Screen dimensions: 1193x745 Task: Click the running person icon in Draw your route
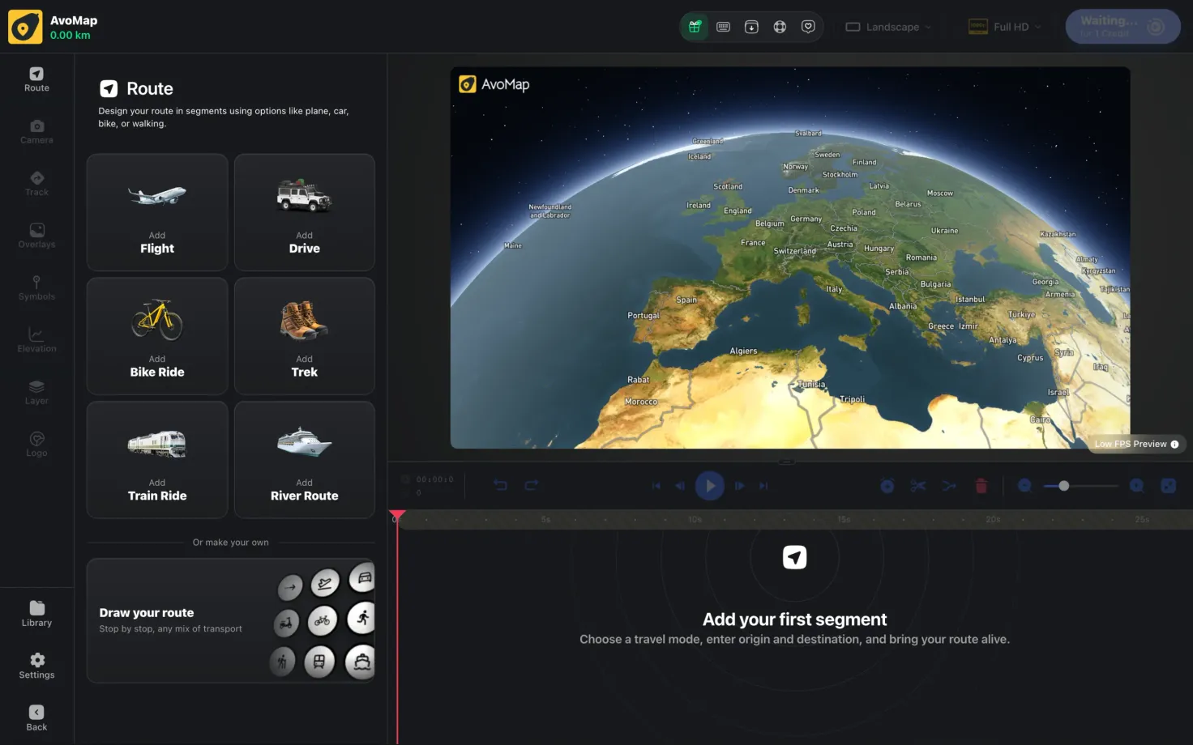[x=362, y=619]
